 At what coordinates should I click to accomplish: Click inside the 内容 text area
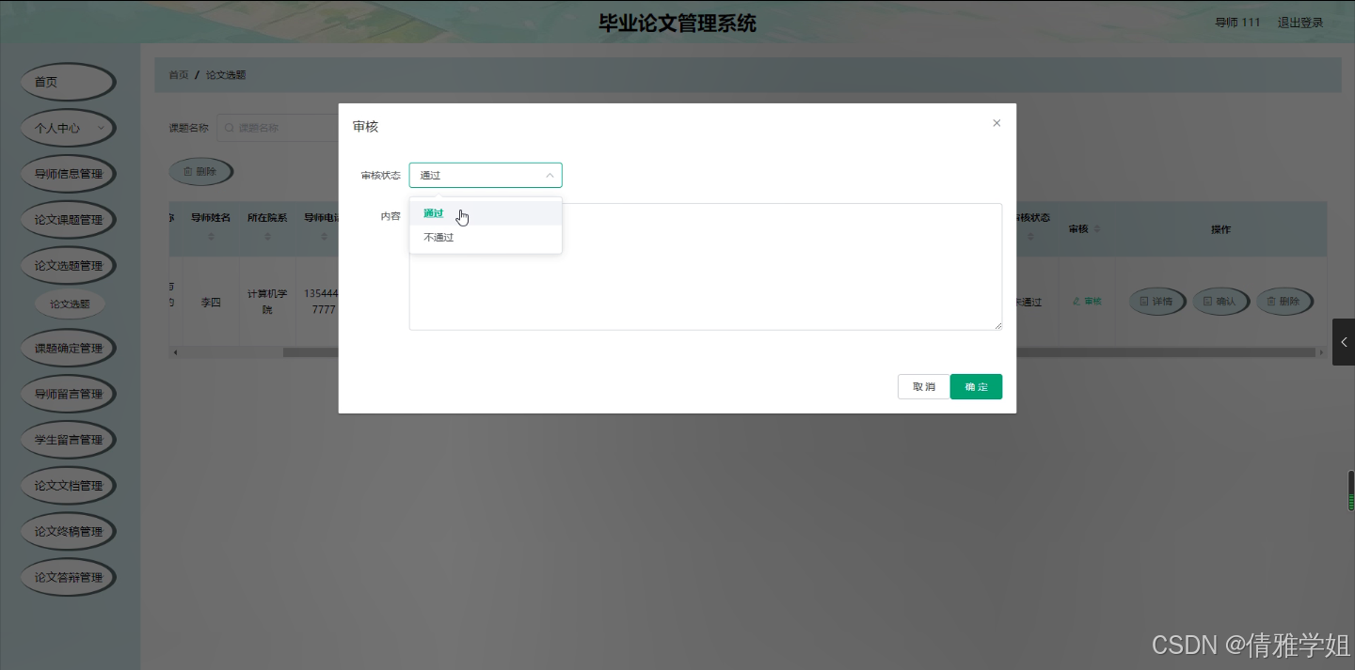tap(706, 266)
